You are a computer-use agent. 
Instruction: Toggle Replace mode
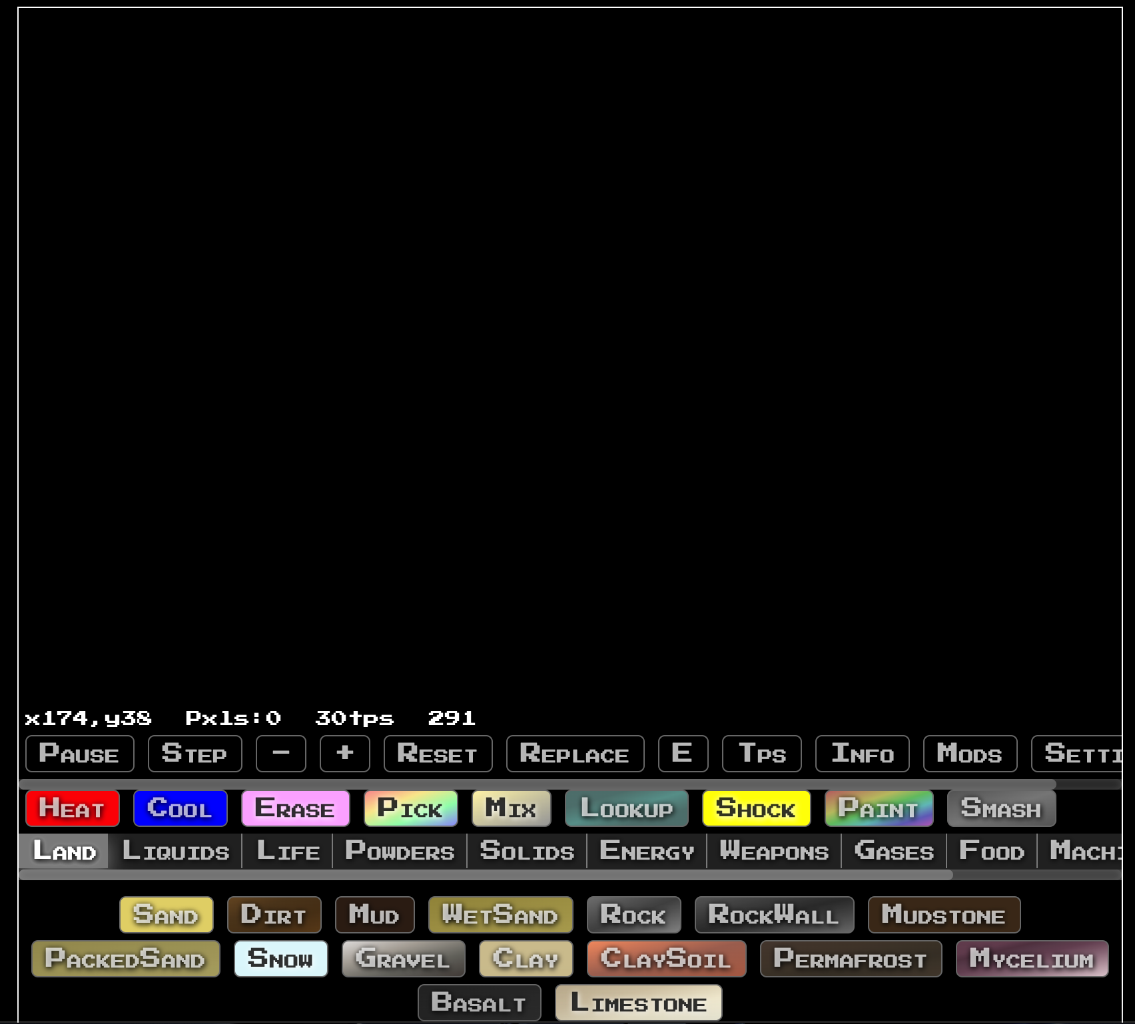(x=575, y=754)
